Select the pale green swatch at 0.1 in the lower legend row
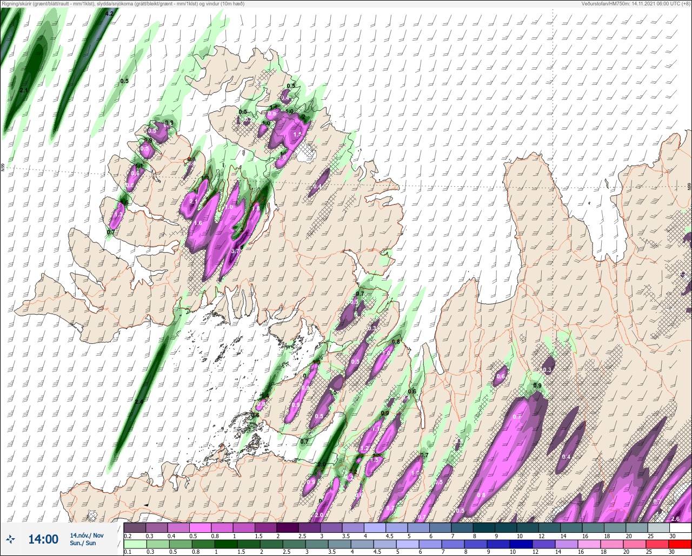The width and height of the screenshot is (692, 556). coord(135,545)
